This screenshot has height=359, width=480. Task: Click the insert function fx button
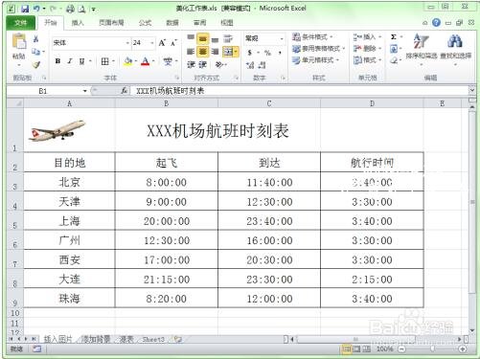tap(124, 91)
